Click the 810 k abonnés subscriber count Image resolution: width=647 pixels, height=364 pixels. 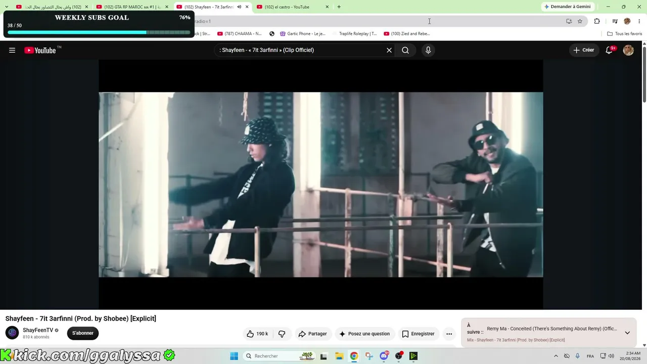[36, 337]
